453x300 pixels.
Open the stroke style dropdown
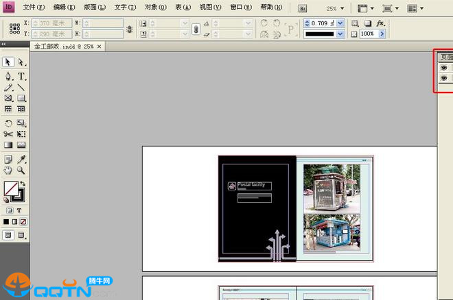340,34
